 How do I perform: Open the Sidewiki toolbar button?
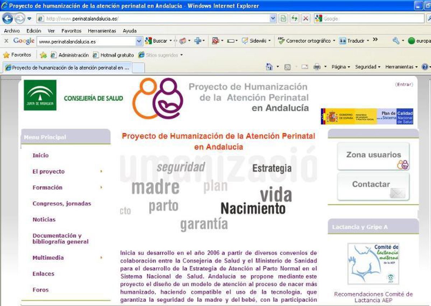[256, 41]
